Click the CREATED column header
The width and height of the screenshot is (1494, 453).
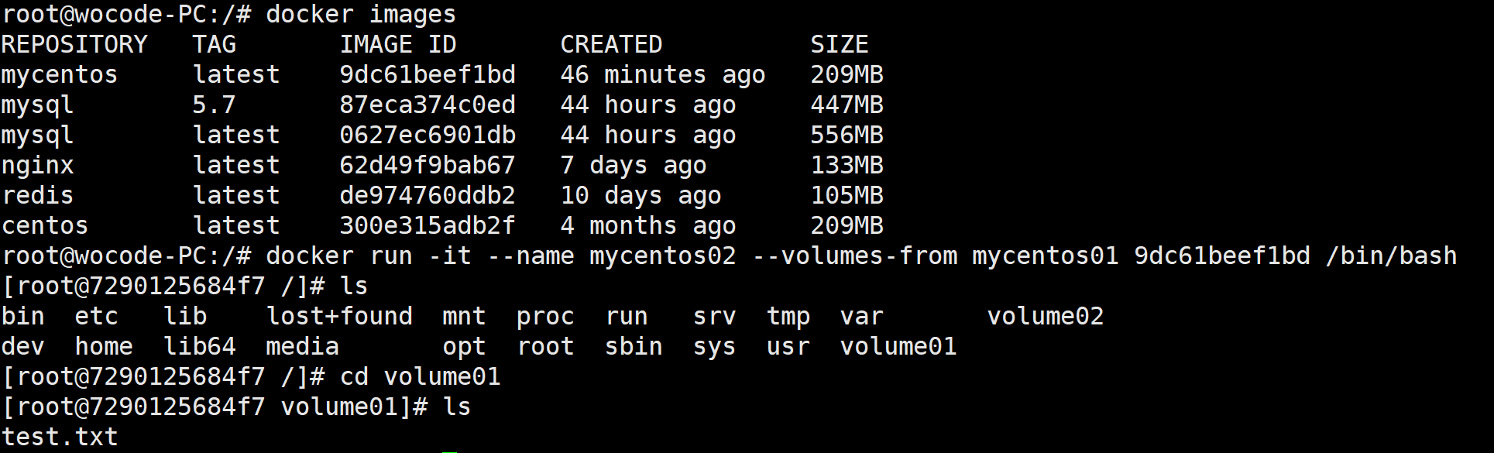point(611,45)
